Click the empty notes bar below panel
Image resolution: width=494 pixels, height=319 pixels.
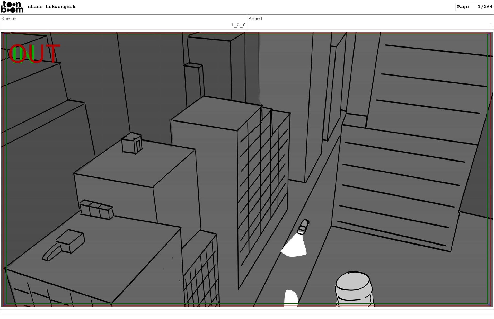247,312
